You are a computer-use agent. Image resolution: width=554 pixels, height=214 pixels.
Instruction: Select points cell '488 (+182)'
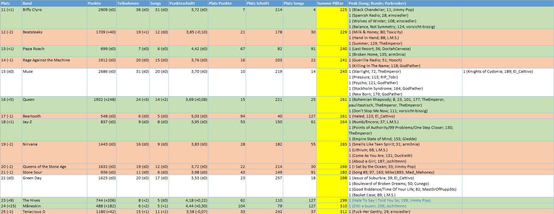102,206
